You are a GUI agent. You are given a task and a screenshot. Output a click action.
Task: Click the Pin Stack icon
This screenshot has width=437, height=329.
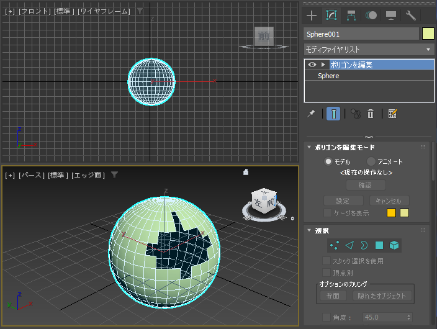coord(311,114)
